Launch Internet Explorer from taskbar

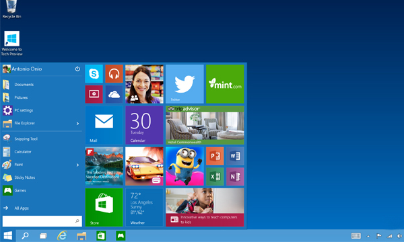62,235
